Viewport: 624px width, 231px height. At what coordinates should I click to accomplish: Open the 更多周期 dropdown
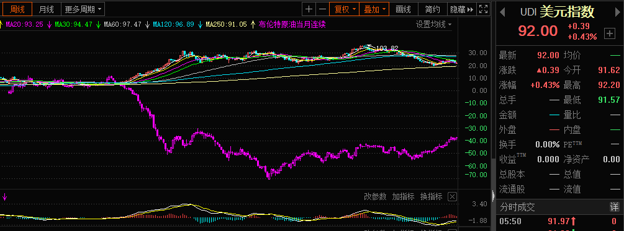pyautogui.click(x=83, y=9)
